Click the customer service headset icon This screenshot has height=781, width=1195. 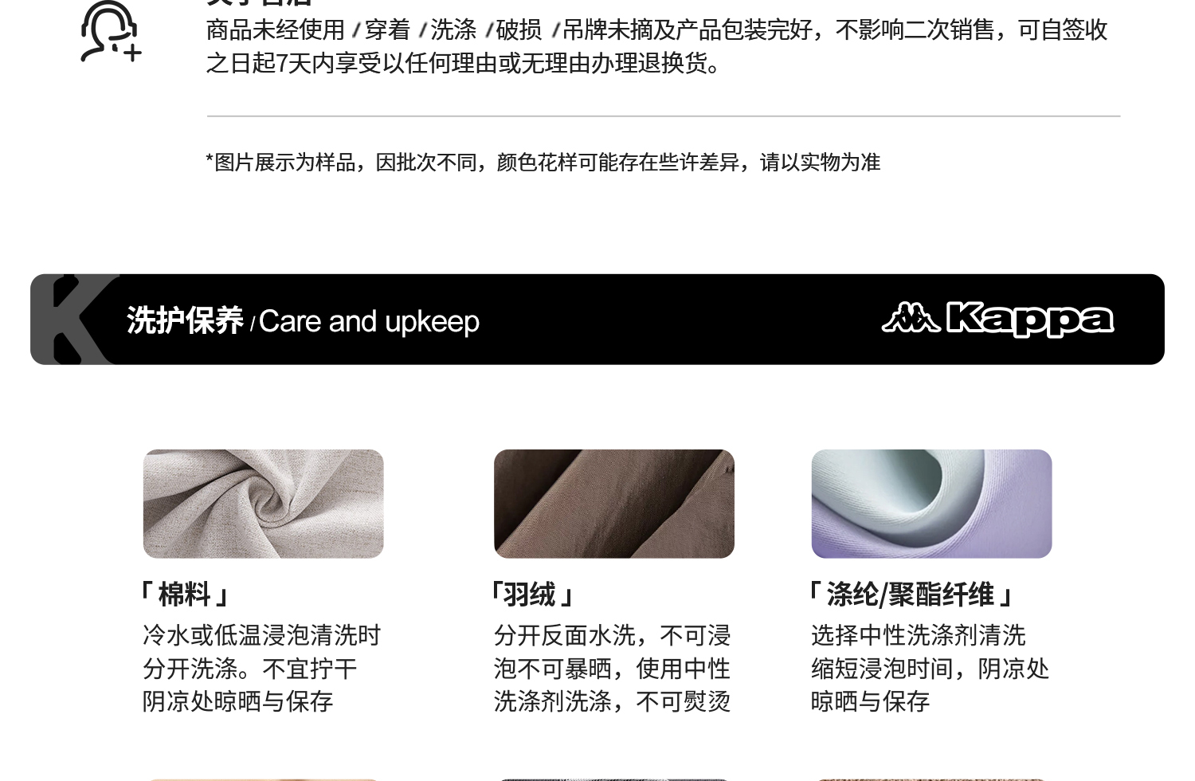pyautogui.click(x=111, y=31)
